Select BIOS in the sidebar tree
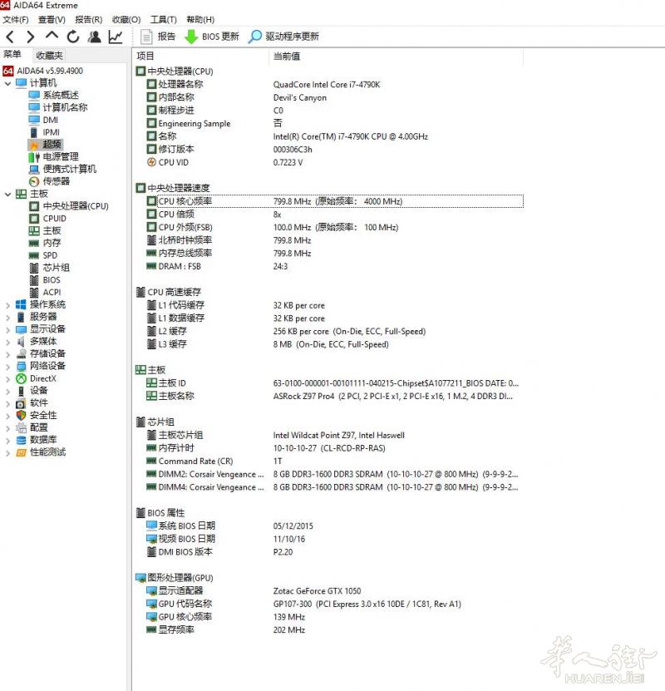The width and height of the screenshot is (665, 691). click(x=45, y=280)
